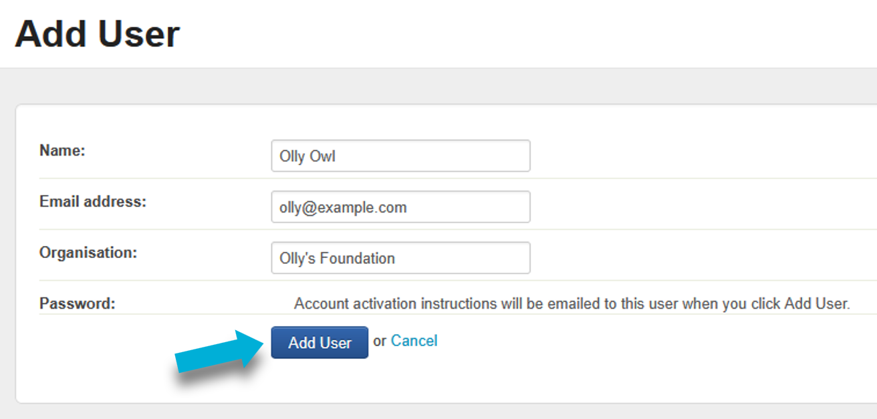This screenshot has width=877, height=419.
Task: Click the Password label
Action: (78, 303)
